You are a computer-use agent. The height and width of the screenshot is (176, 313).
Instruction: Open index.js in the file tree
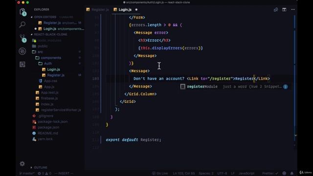[x=47, y=104]
